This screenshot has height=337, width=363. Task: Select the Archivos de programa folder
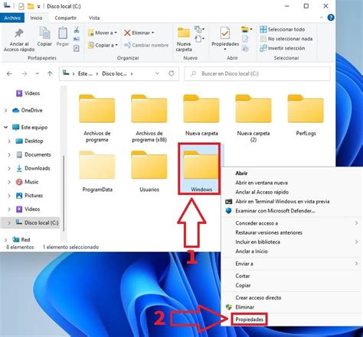[97, 118]
